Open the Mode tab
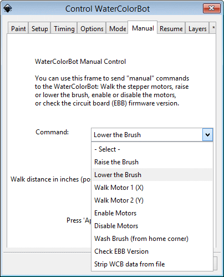Viewport: 224px width, 277px height. point(118,28)
